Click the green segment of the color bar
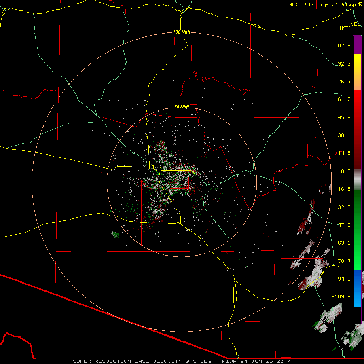The image size is (364, 364). [x=357, y=230]
